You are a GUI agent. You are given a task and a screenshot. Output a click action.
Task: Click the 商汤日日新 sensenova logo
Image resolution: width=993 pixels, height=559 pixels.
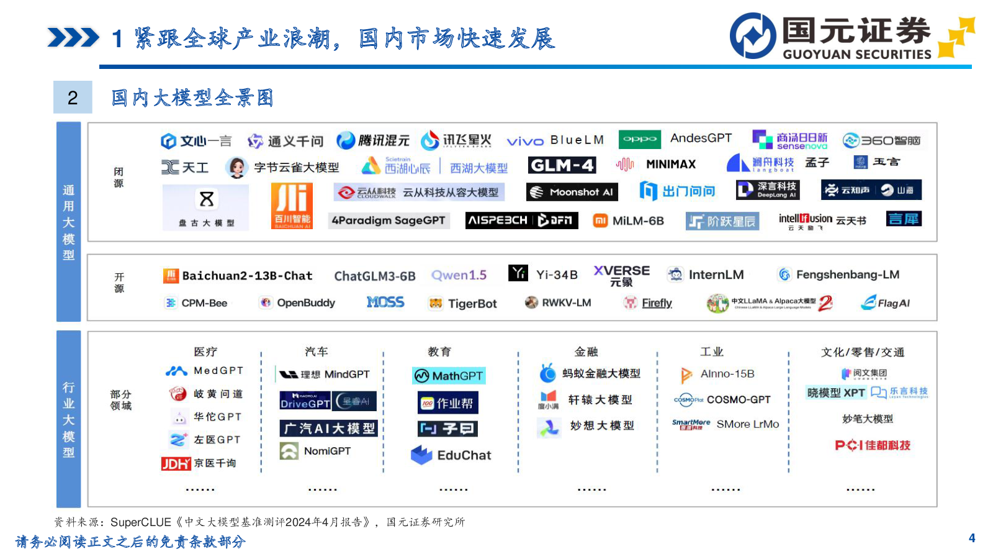click(x=790, y=140)
